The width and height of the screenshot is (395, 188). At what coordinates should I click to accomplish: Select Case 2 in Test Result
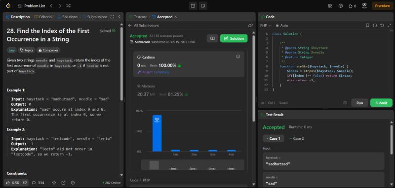[x=297, y=138]
